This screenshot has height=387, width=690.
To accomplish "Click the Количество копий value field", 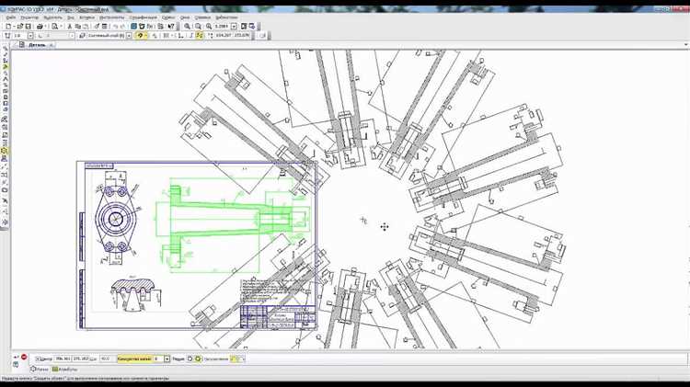I will click(158, 359).
